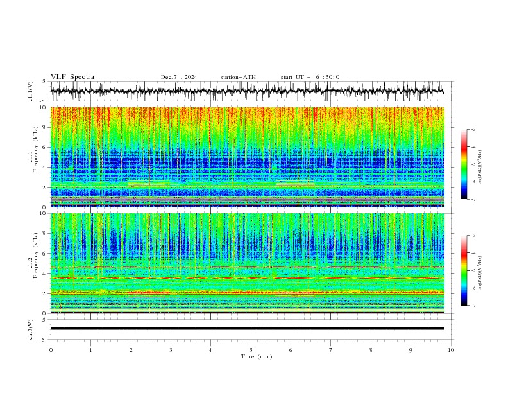The width and height of the screenshot is (508, 393).
Task: Click the "-7" value on ch.1 colorbar
Action: point(473,199)
